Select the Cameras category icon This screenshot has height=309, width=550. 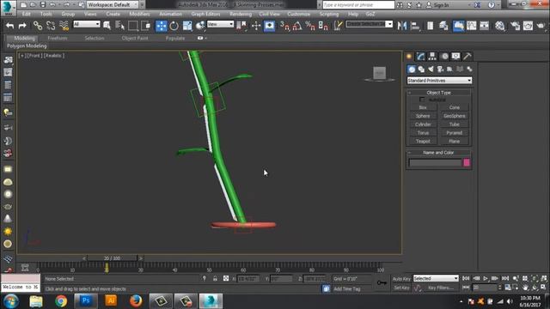tap(440, 69)
